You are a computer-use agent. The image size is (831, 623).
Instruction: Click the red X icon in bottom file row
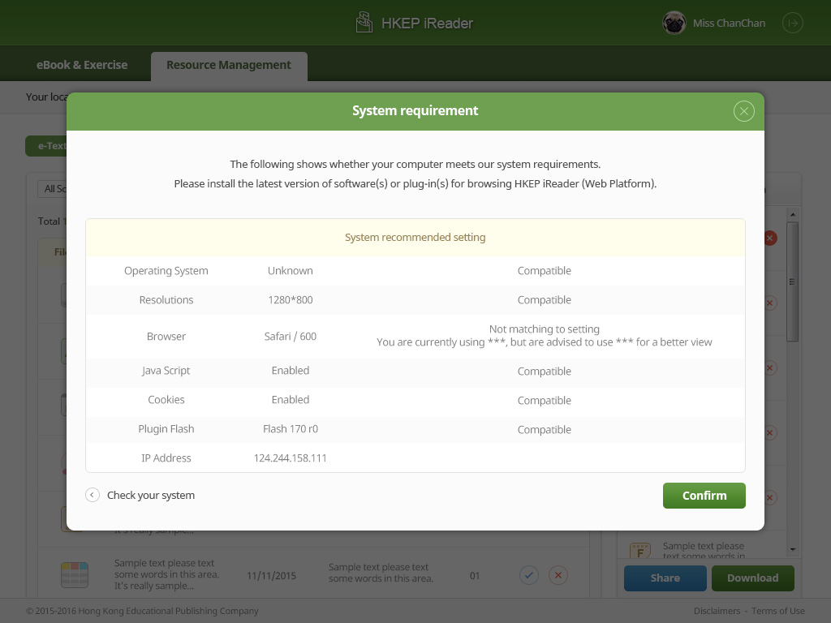(x=558, y=576)
